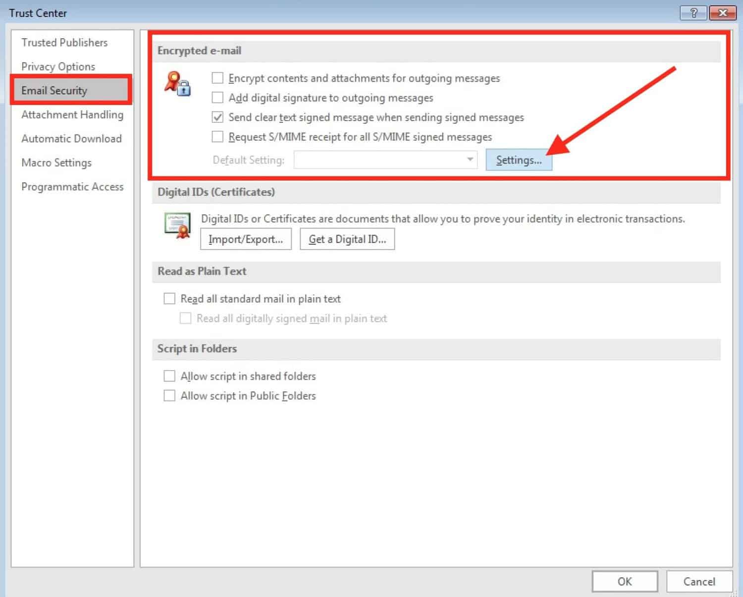Uncheck 'Send clear text signed message'
Image resolution: width=743 pixels, height=597 pixels.
[217, 117]
